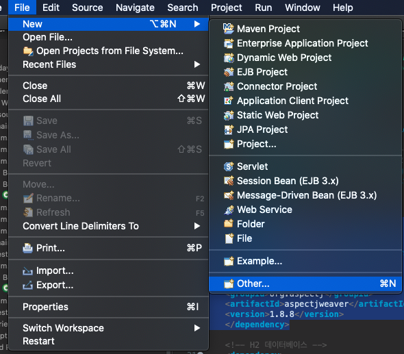Click the Session Bean icon
The image size is (404, 354).
(x=229, y=181)
